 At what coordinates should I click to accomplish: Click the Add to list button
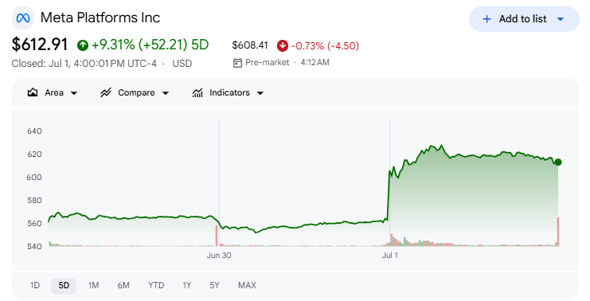click(524, 19)
